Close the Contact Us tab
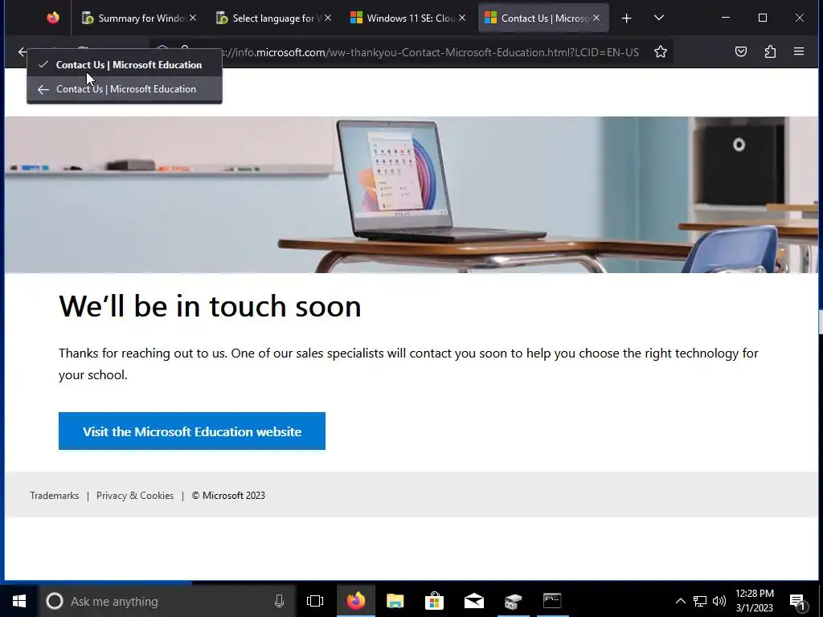Screen dimensions: 823x617 [x=596, y=18]
